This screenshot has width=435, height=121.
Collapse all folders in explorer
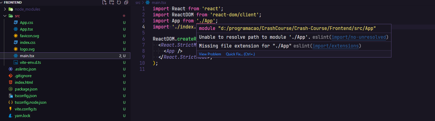click(126, 2)
